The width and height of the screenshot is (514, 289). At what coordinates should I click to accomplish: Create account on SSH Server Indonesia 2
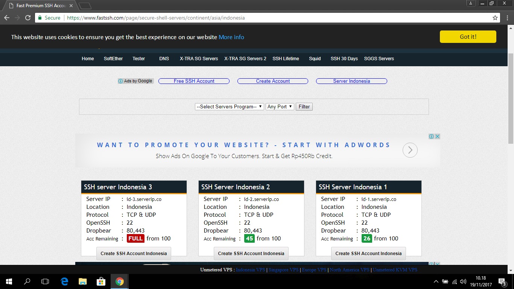251,253
